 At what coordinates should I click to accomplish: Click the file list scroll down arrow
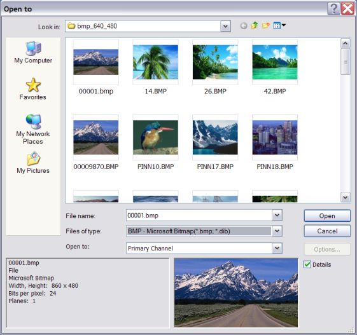coord(346,197)
